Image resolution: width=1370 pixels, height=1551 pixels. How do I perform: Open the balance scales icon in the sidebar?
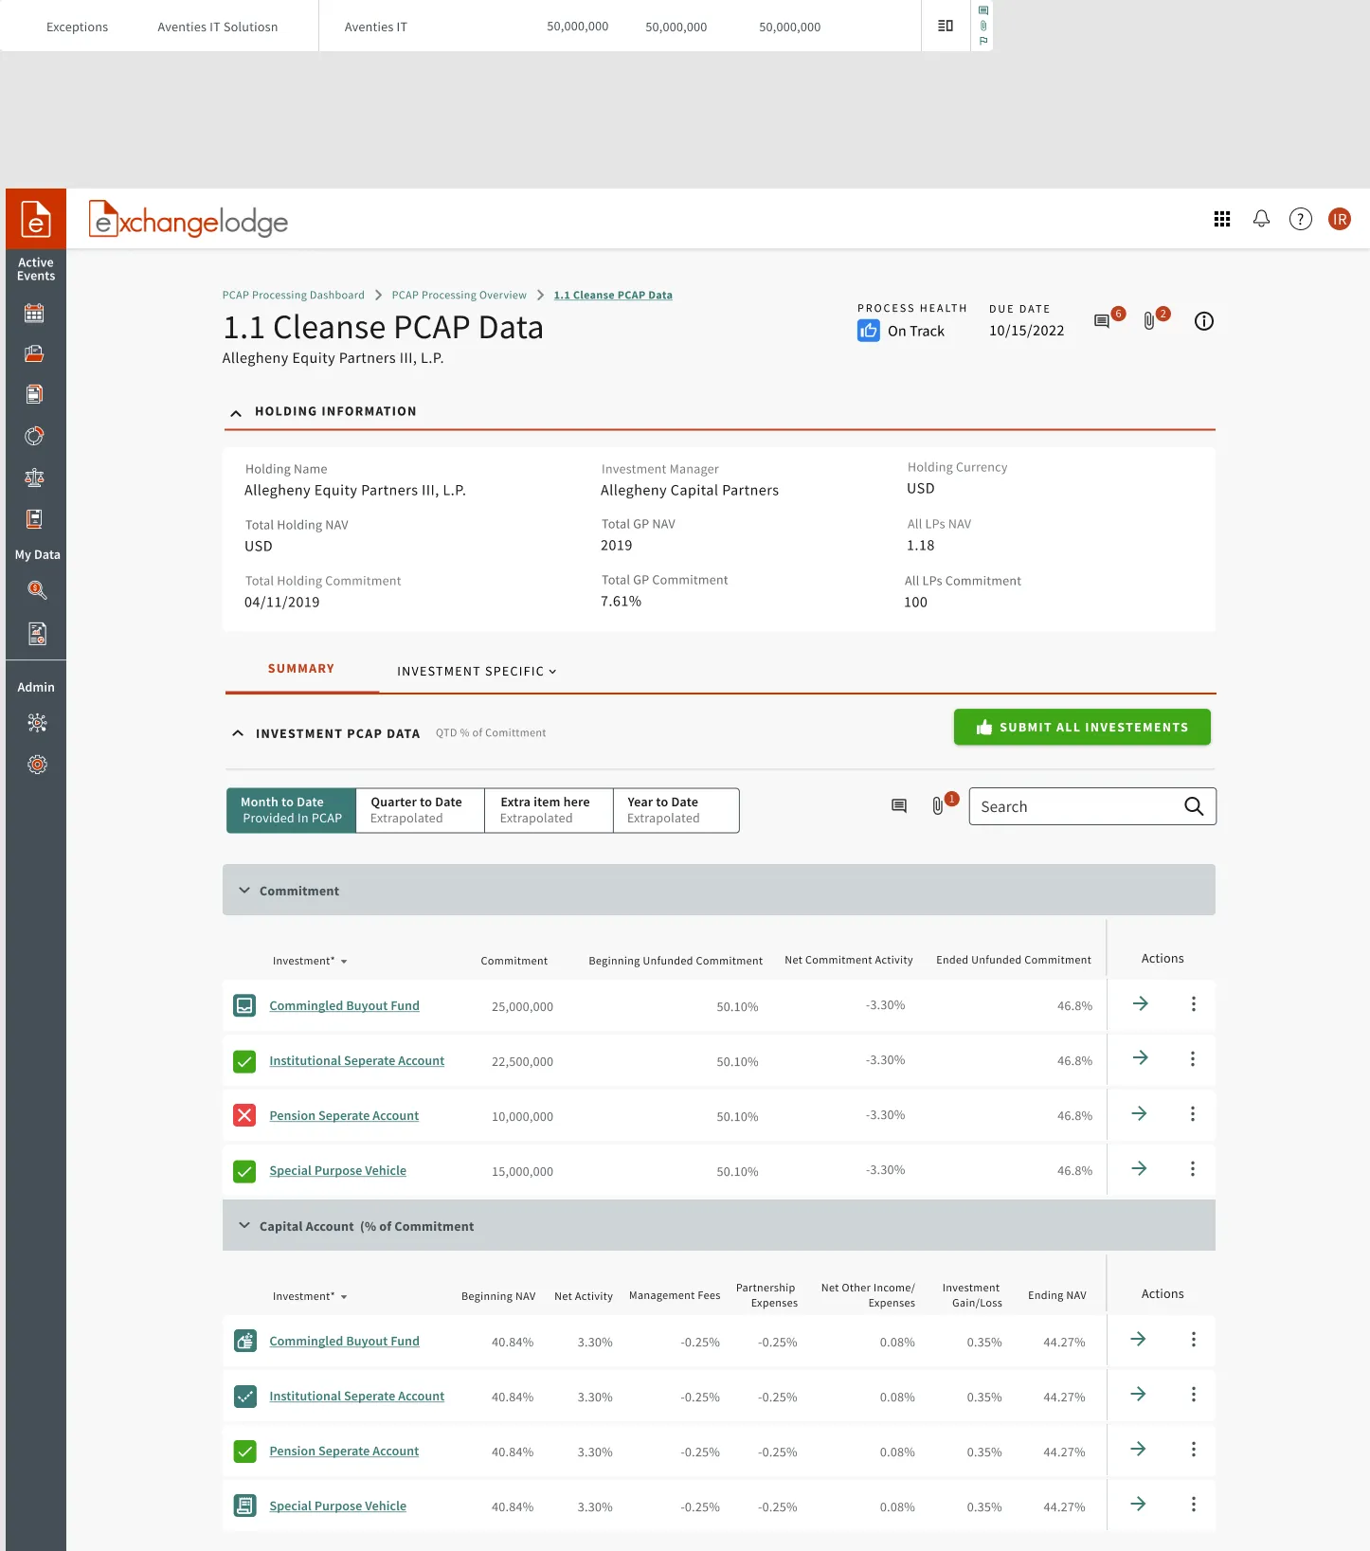(x=34, y=478)
